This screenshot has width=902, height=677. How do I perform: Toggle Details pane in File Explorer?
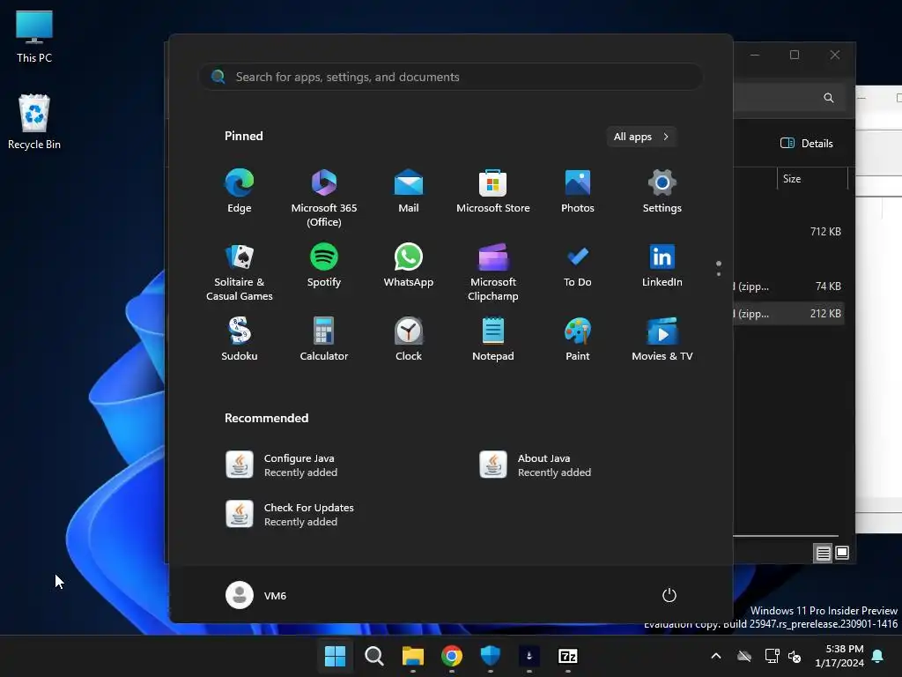pyautogui.click(x=807, y=144)
